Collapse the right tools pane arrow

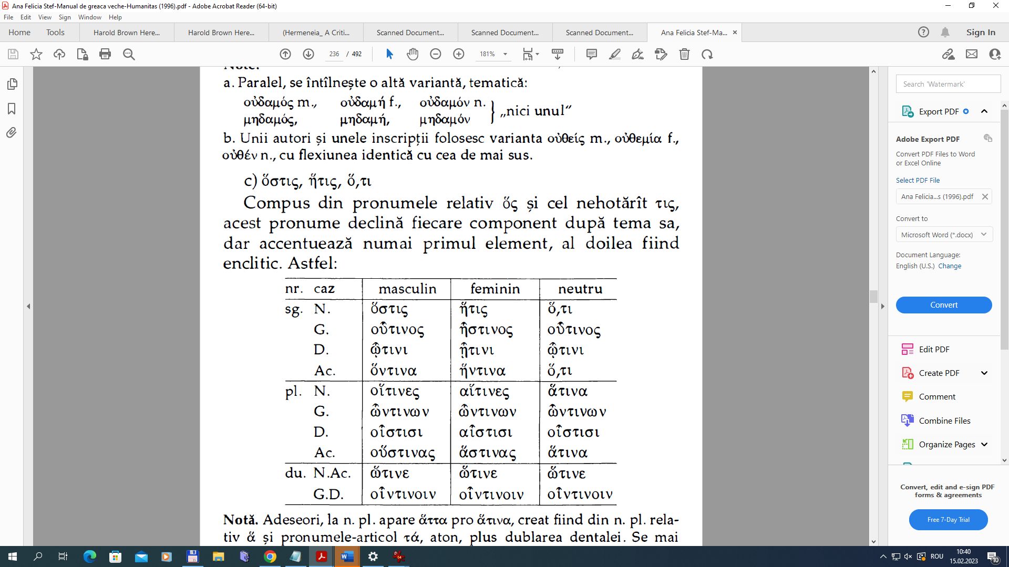(883, 306)
